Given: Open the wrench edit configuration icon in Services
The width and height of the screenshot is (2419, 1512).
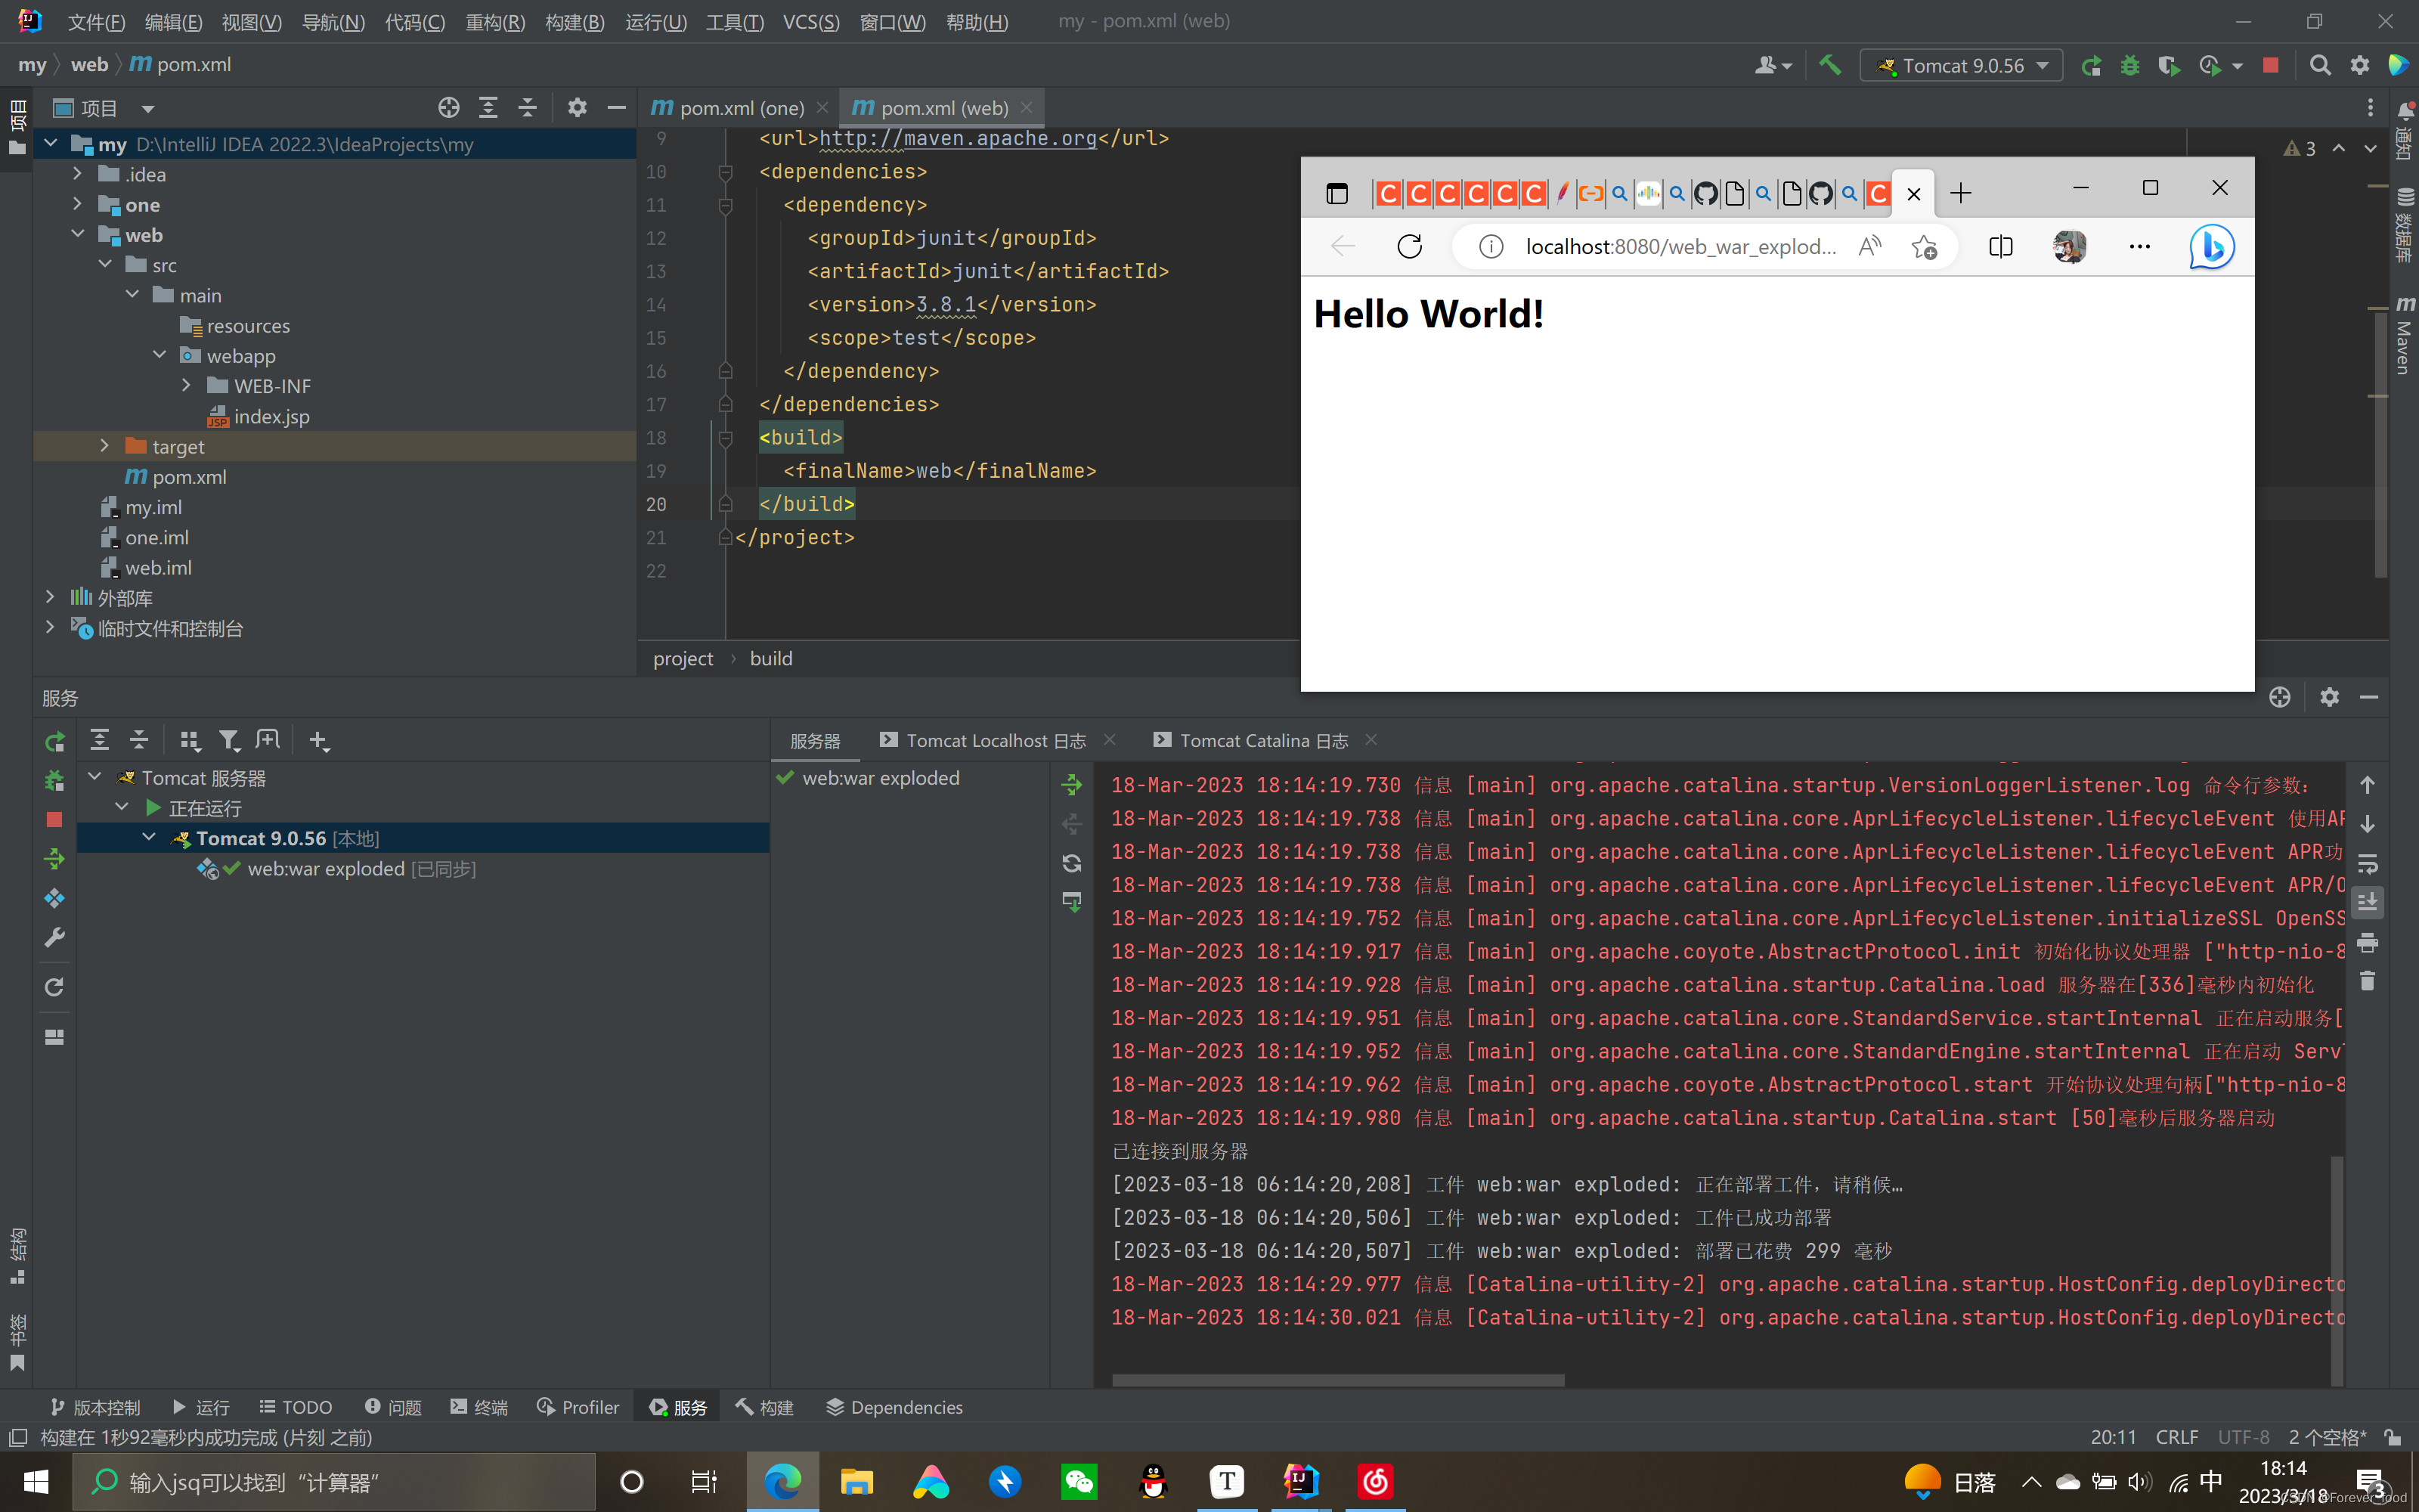Looking at the screenshot, I should 55,937.
